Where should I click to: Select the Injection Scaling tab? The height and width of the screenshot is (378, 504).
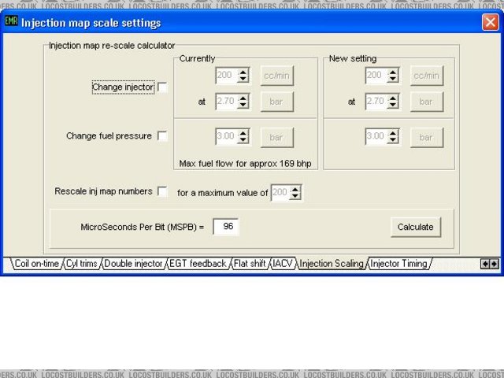pos(332,264)
